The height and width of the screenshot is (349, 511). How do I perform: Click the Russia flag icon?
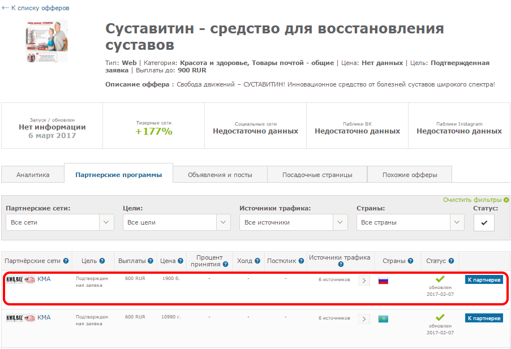(383, 281)
